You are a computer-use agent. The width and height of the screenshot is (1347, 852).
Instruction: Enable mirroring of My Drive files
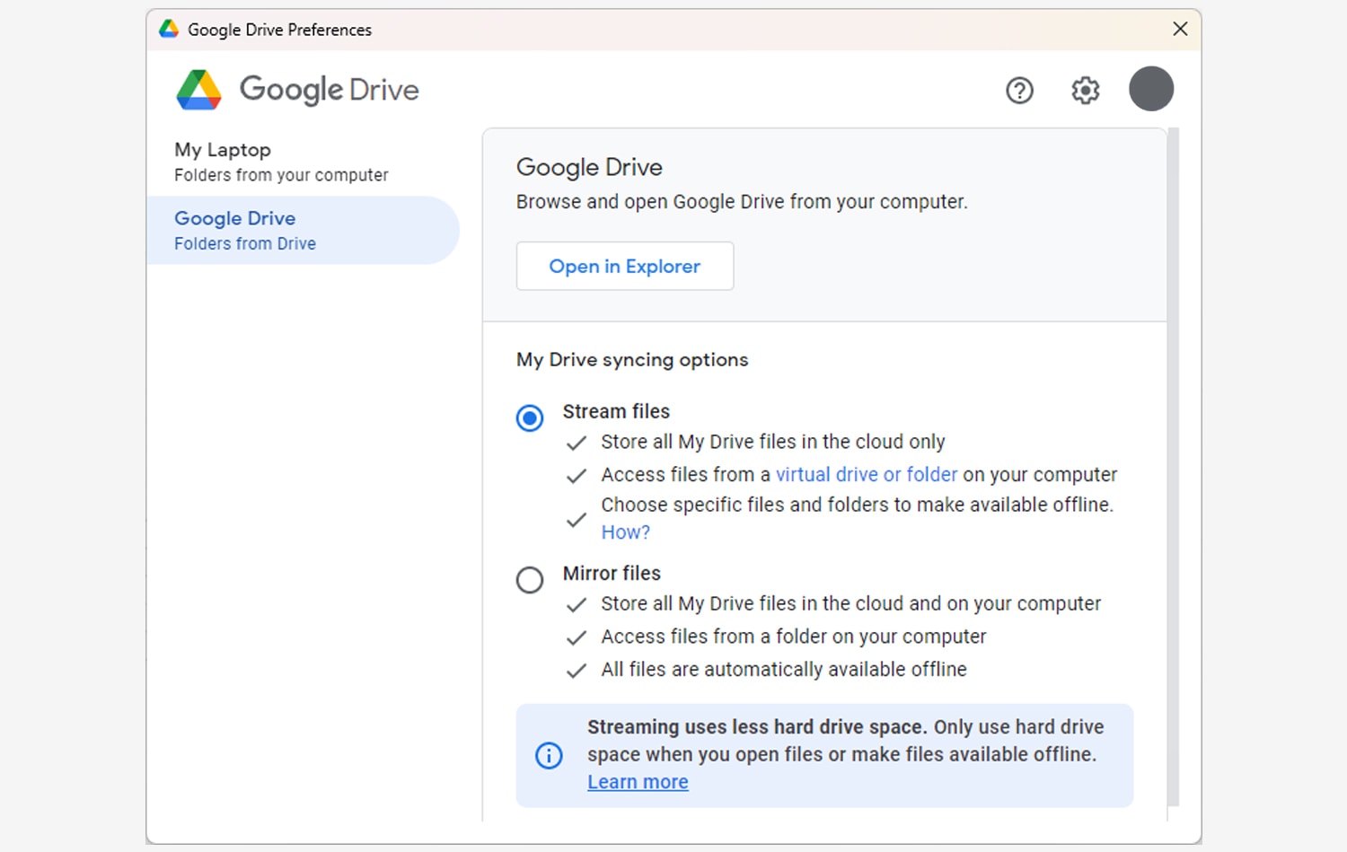(530, 580)
